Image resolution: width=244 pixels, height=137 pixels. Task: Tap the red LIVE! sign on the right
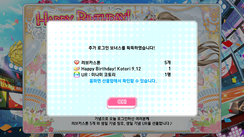[224, 70]
